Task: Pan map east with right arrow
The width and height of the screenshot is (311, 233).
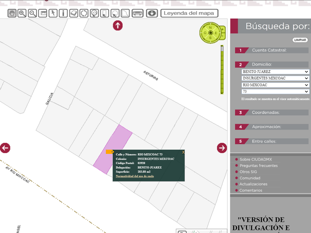Action: [222, 148]
